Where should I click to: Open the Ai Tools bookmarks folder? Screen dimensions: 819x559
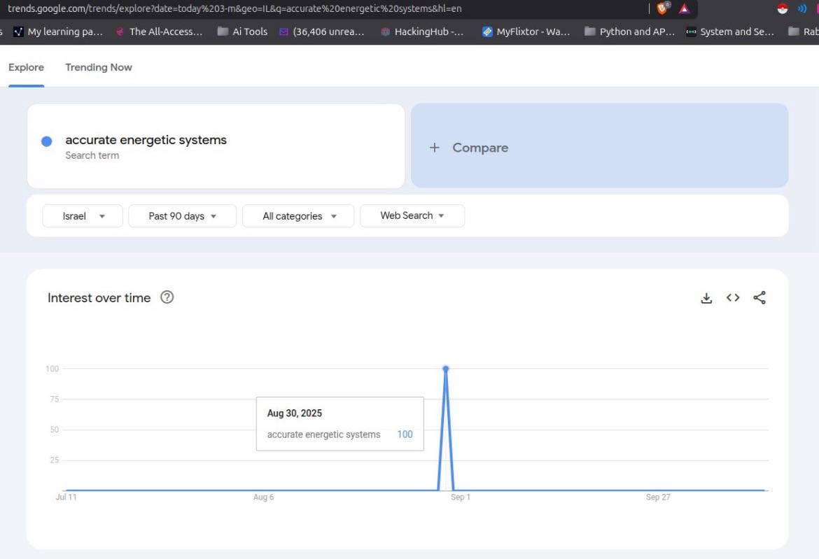coord(242,32)
